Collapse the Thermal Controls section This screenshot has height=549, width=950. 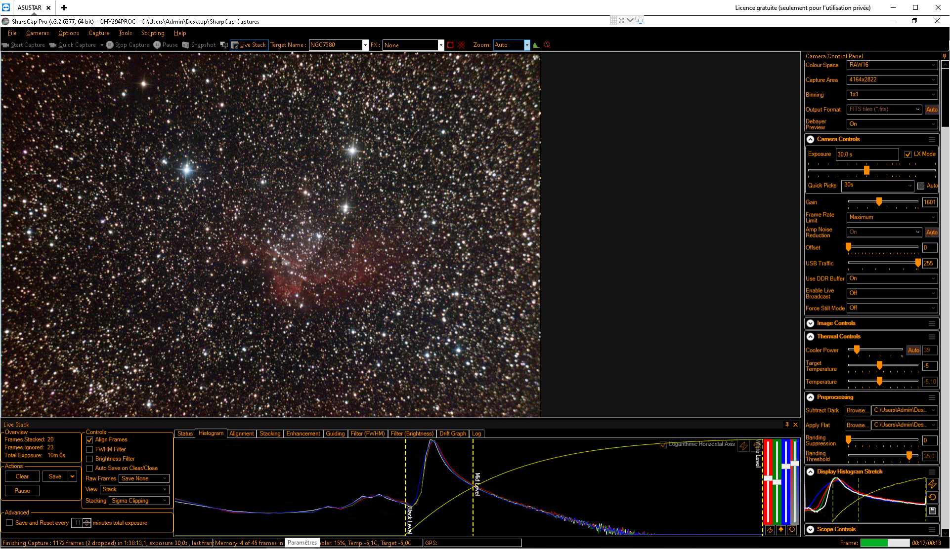(811, 337)
